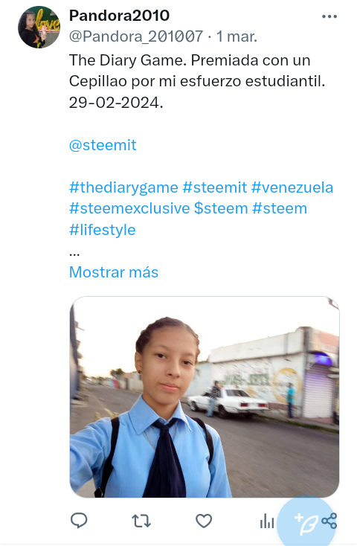Share the tweet via the share icon

tap(329, 521)
